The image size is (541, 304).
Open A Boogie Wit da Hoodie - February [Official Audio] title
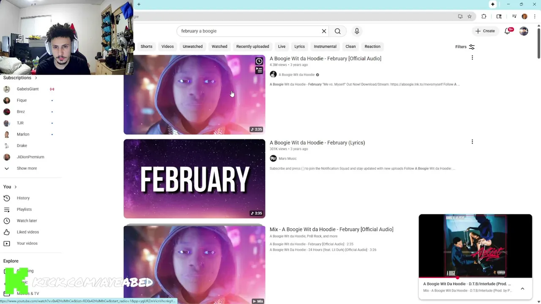coord(325,58)
